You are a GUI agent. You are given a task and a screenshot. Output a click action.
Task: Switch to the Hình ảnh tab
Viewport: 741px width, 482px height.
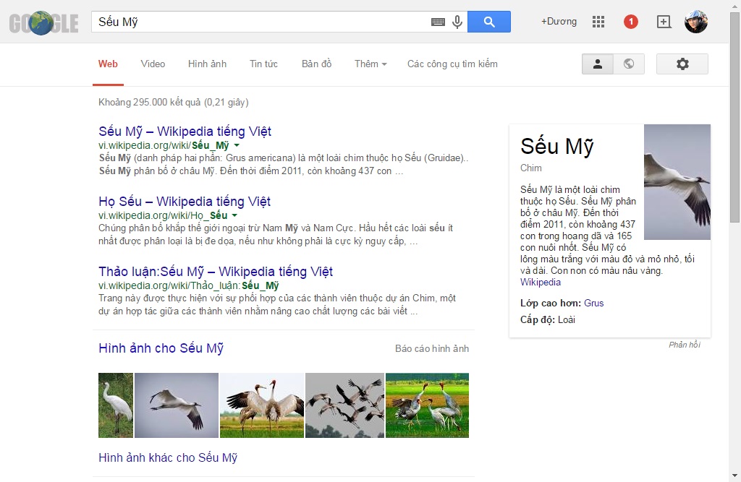[x=207, y=64]
